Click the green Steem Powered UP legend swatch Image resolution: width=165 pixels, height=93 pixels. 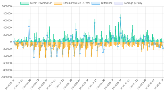(25, 3)
